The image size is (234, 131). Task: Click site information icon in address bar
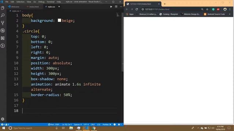point(143,9)
